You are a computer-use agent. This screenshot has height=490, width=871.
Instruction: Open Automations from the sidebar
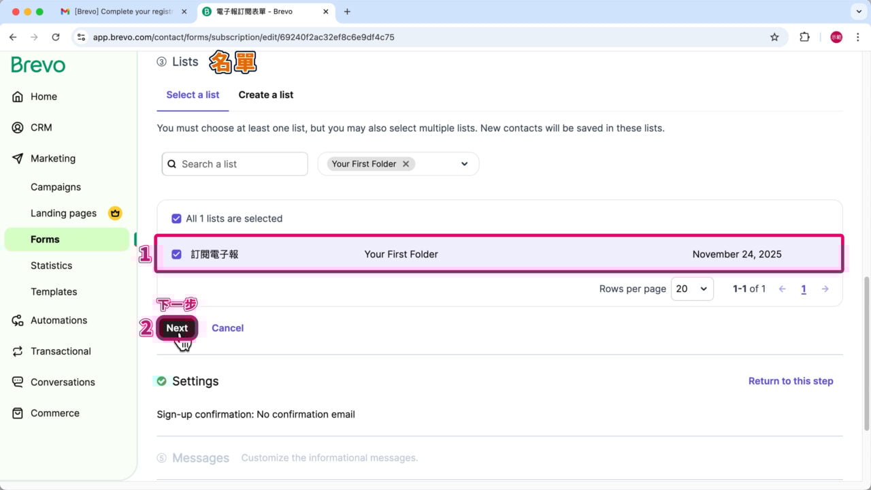point(59,320)
